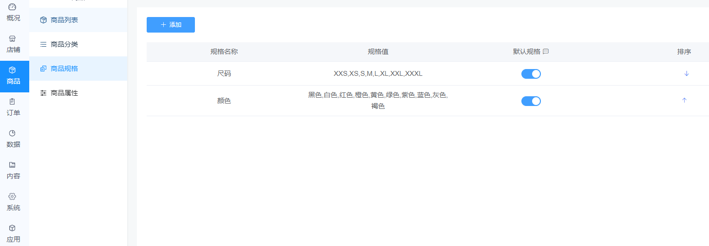709x246 pixels.
Task: Toggle default spec switch for 尺码
Action: pos(531,74)
